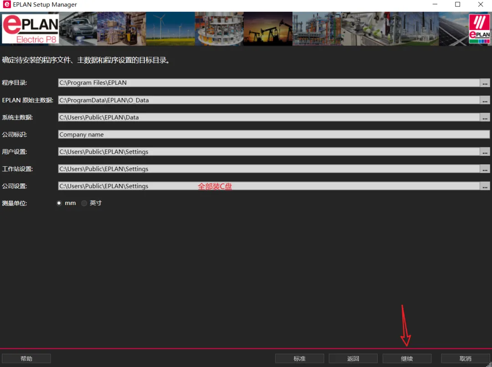The height and width of the screenshot is (367, 492).
Task: Cancel setup with 取消
Action: (x=465, y=358)
